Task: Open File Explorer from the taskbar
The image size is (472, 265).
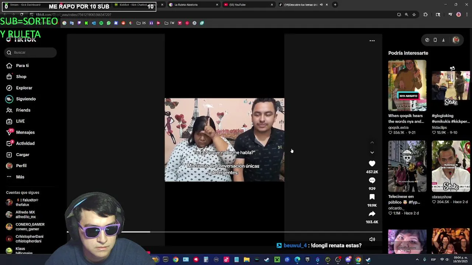Action: click(x=247, y=260)
